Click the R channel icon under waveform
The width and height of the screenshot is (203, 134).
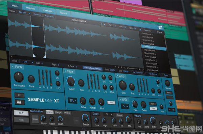(121, 67)
